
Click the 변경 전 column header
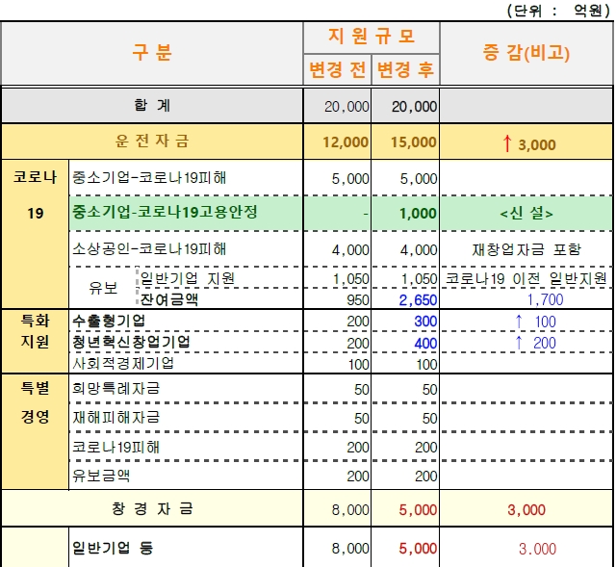(x=338, y=70)
